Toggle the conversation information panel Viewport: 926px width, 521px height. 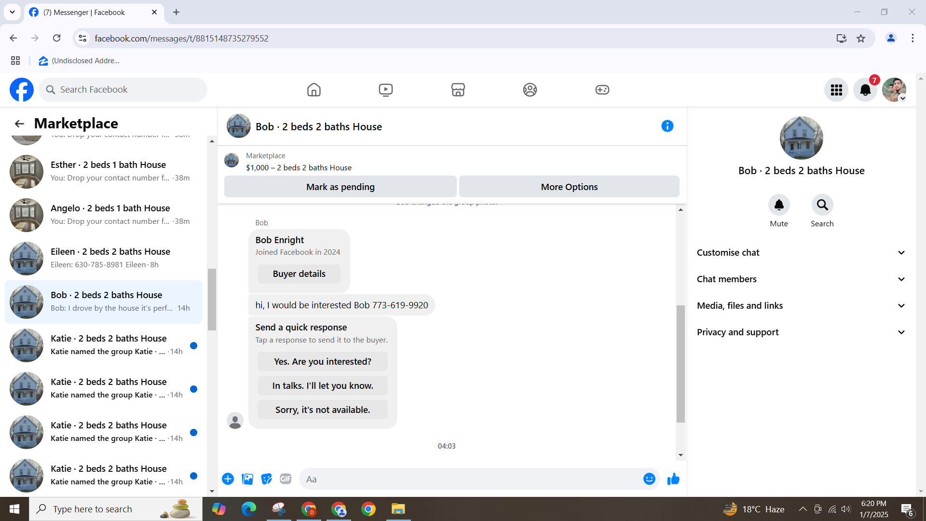667,126
